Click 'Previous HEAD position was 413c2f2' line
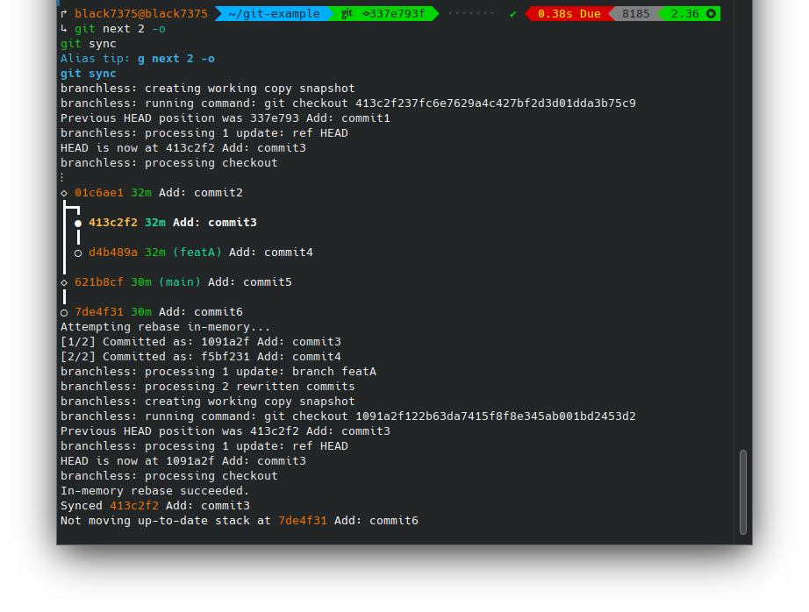 pos(226,431)
